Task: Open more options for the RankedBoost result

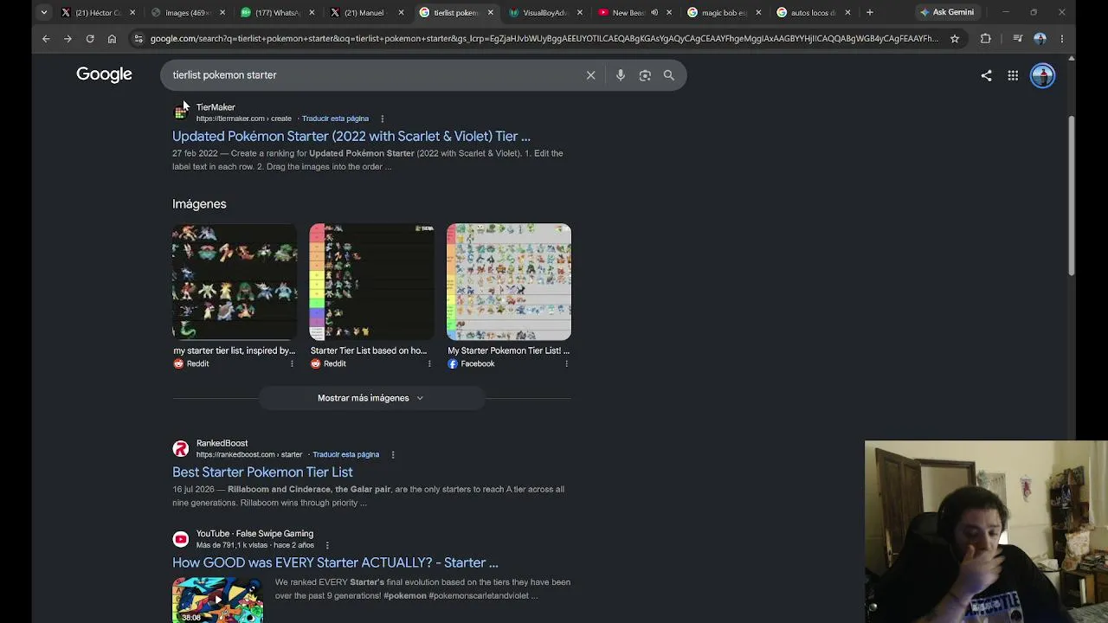Action: (392, 454)
